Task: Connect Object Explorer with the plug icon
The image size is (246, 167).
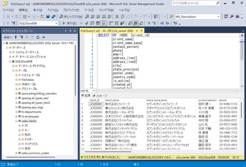Action: pyautogui.click(x=16, y=37)
